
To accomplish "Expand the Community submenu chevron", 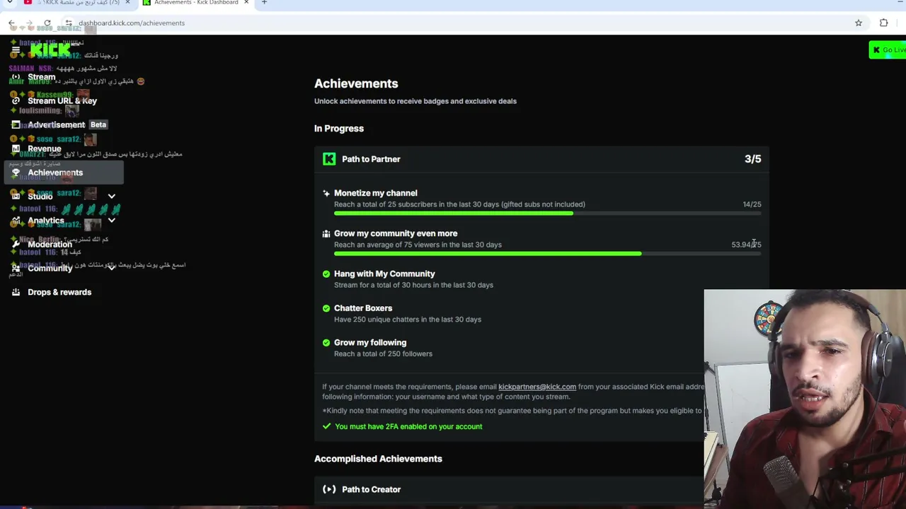I will click(111, 268).
